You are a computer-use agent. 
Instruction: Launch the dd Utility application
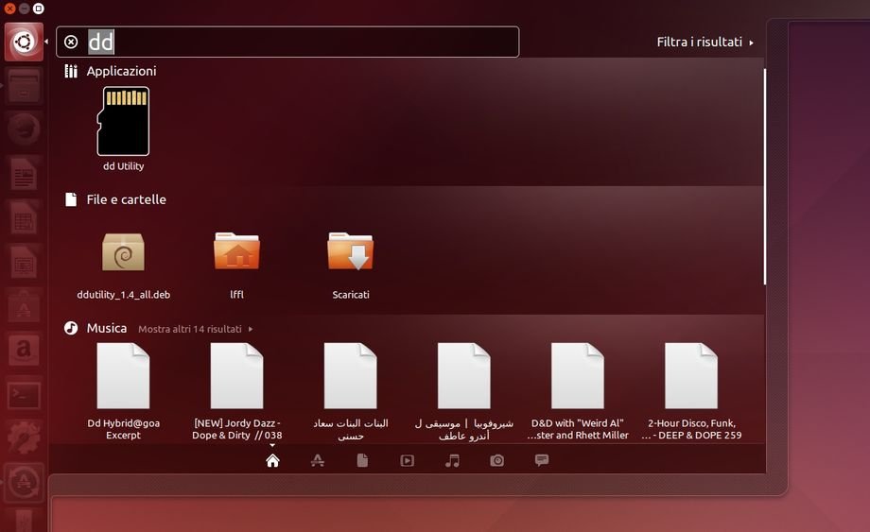pos(123,123)
